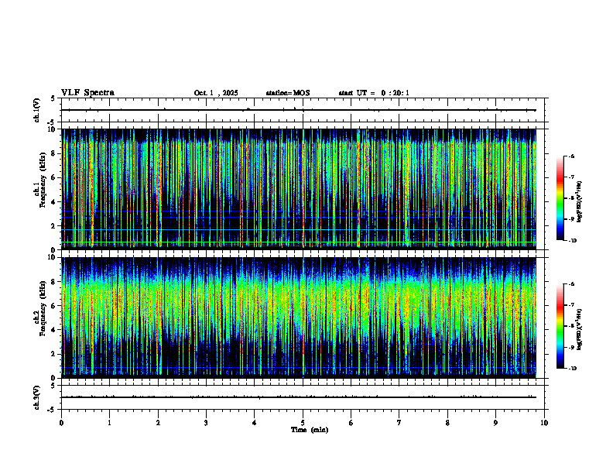Click time axis tick label '5'
The image size is (613, 474).
click(303, 423)
